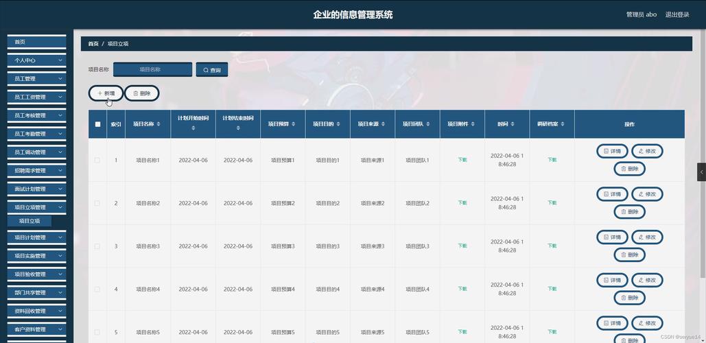
Task: Sort the 时间 column
Action: pyautogui.click(x=513, y=123)
